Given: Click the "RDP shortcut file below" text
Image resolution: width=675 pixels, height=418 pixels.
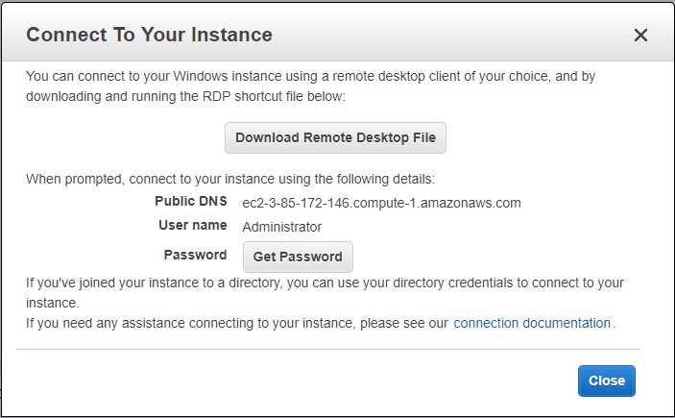Looking at the screenshot, I should coord(270,96).
